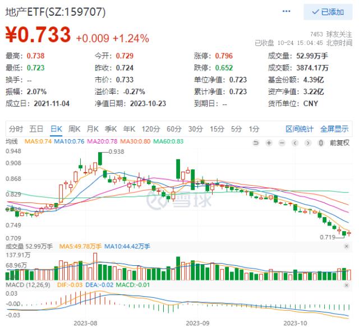Screen dimensions: 359x327
Task: Click the 0.938 high price marker
Action: 116,151
